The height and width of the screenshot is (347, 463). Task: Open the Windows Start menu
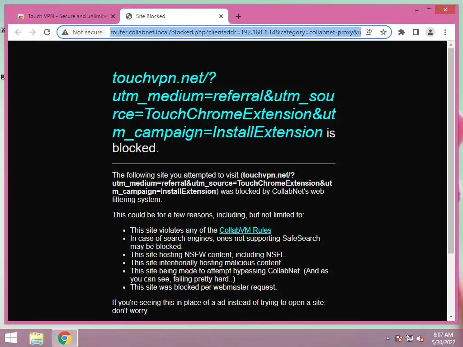point(11,338)
